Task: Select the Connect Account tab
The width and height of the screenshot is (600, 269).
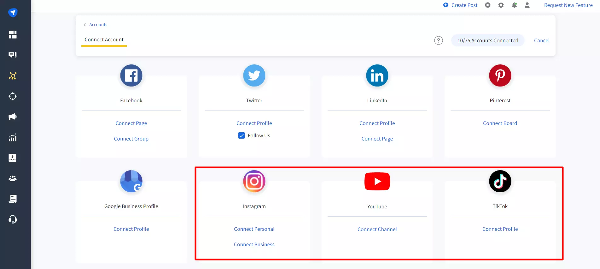Action: 104,40
